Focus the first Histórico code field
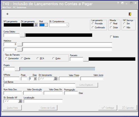Screen dimensions: 139x117 point(10,44)
